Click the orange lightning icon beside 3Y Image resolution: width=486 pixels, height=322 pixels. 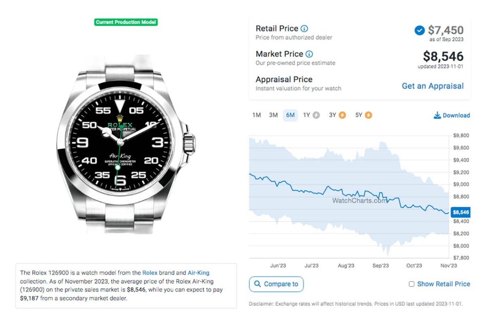point(342,115)
